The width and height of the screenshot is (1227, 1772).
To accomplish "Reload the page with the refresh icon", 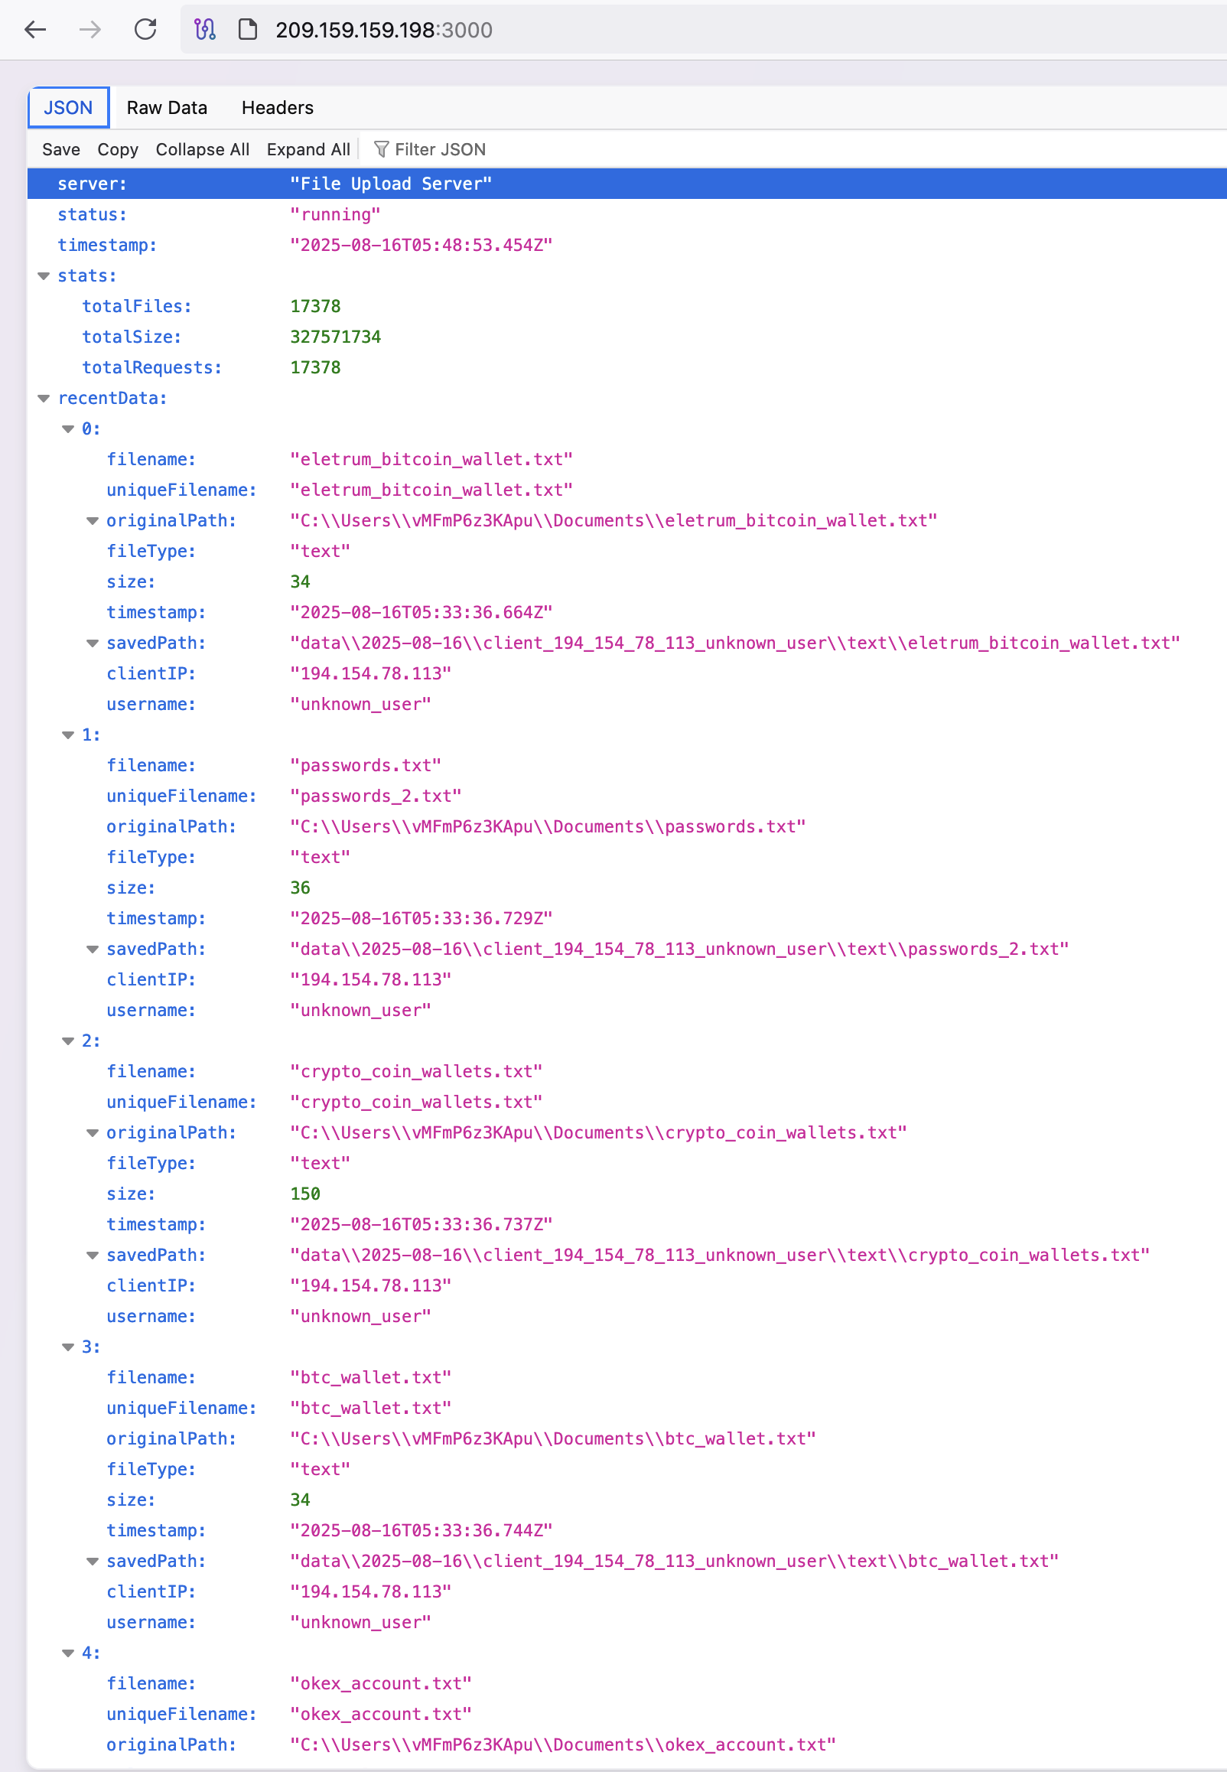I will 145,30.
